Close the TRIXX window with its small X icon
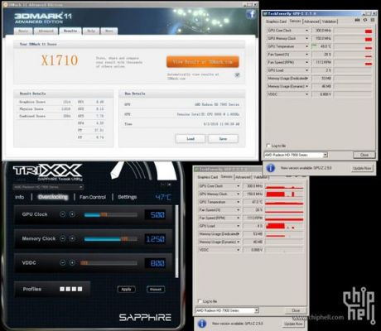Viewport: 381px width, 331px height. pyautogui.click(x=169, y=185)
